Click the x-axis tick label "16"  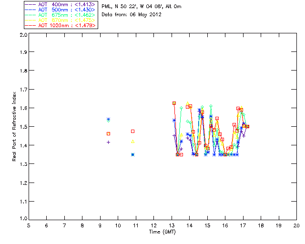tap(225, 225)
